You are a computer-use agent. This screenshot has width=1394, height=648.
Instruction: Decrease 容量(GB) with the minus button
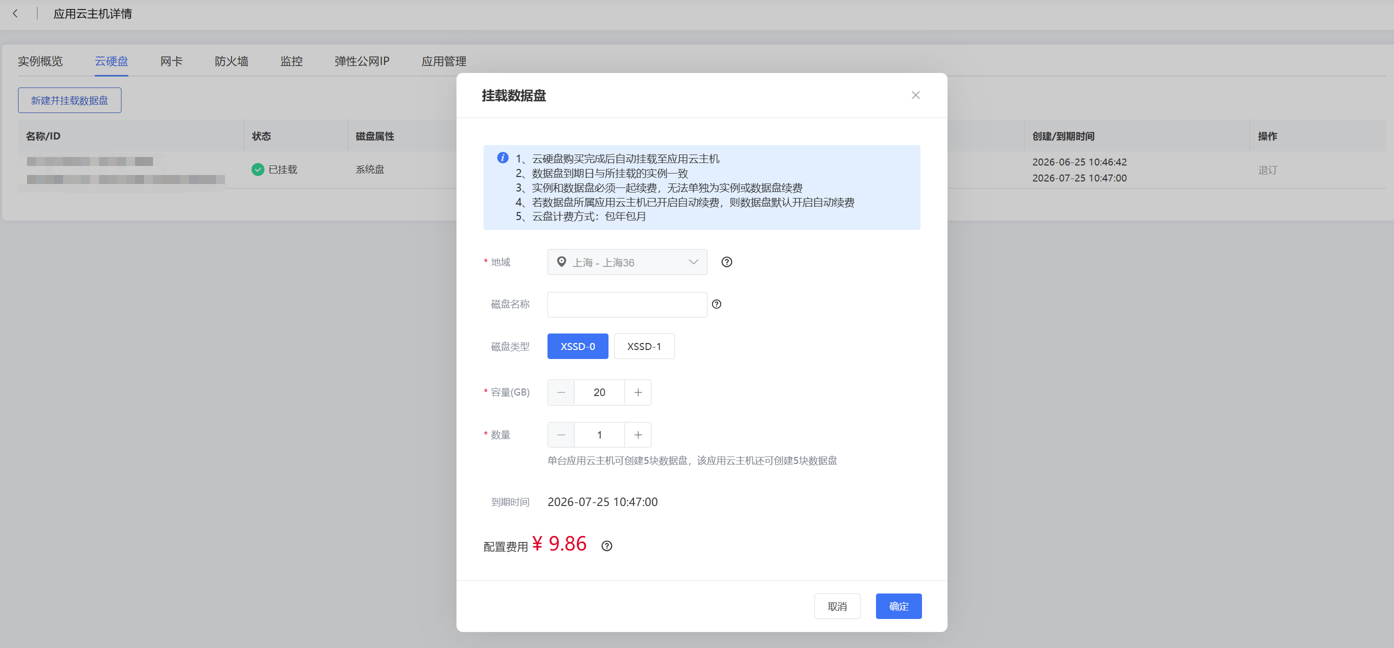pyautogui.click(x=560, y=392)
